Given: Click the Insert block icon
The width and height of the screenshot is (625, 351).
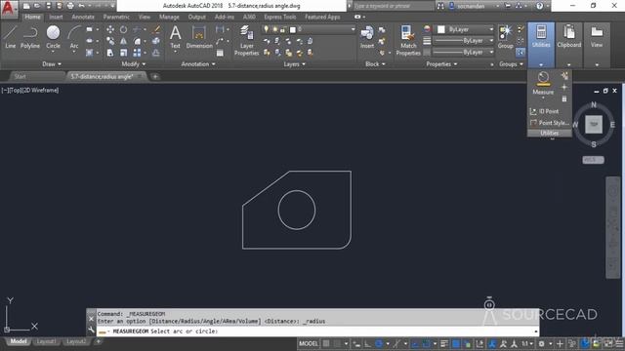Looking at the screenshot, I should (x=367, y=37).
